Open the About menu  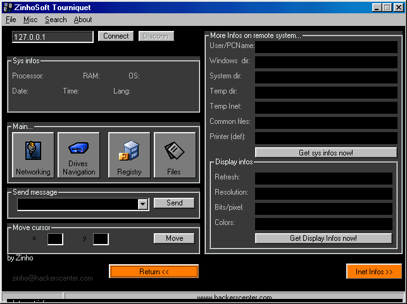tap(83, 20)
